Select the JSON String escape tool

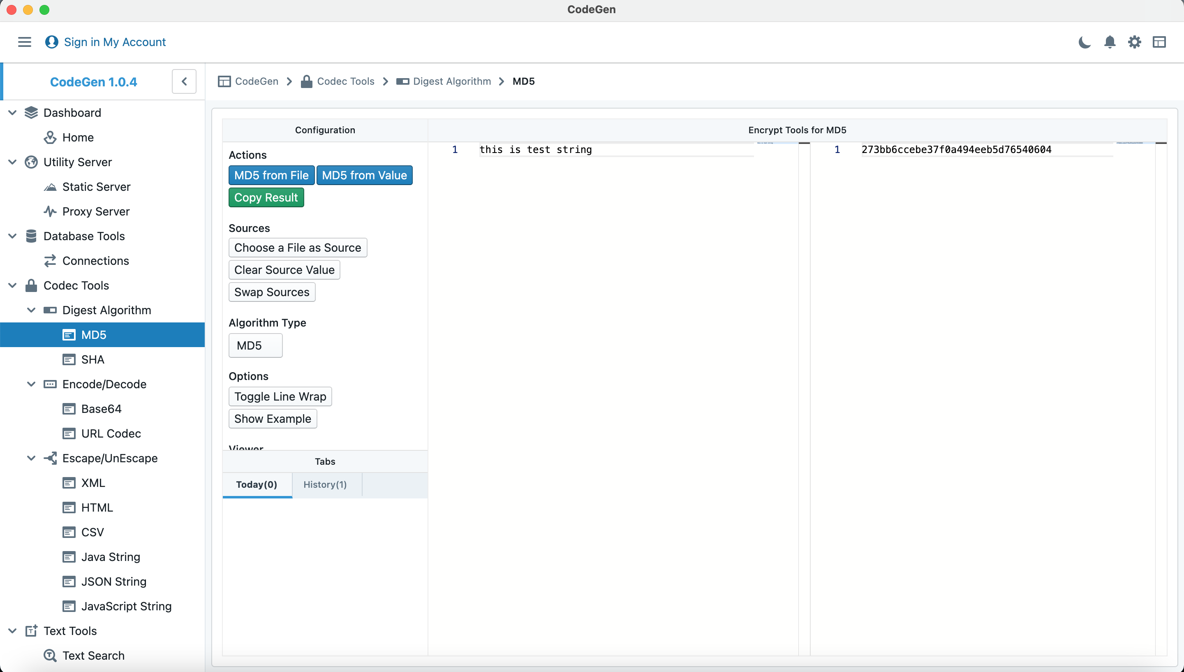(x=113, y=581)
